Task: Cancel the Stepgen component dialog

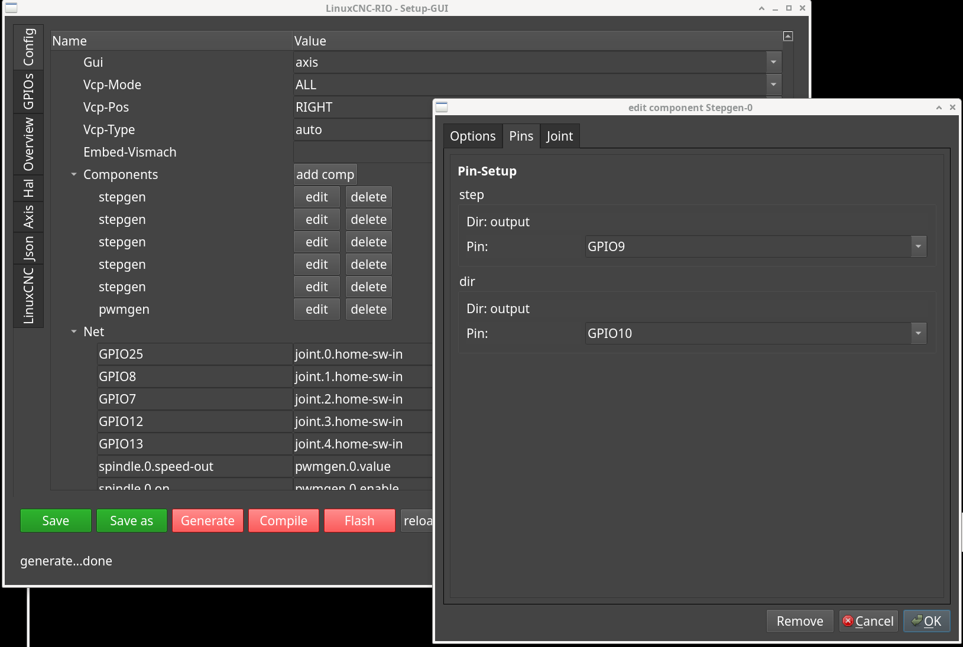Action: click(x=868, y=621)
